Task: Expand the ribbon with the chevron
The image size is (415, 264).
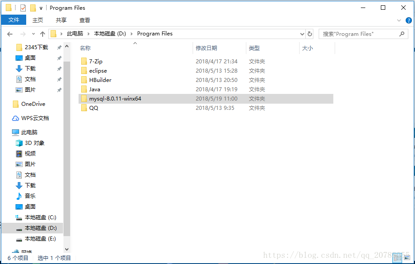Action: click(399, 20)
